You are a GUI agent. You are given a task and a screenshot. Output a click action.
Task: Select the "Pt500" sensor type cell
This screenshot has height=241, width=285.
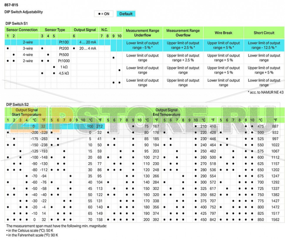click(x=64, y=55)
